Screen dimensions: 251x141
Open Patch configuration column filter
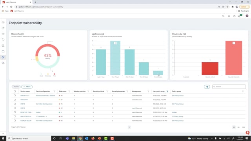[x=54, y=91]
